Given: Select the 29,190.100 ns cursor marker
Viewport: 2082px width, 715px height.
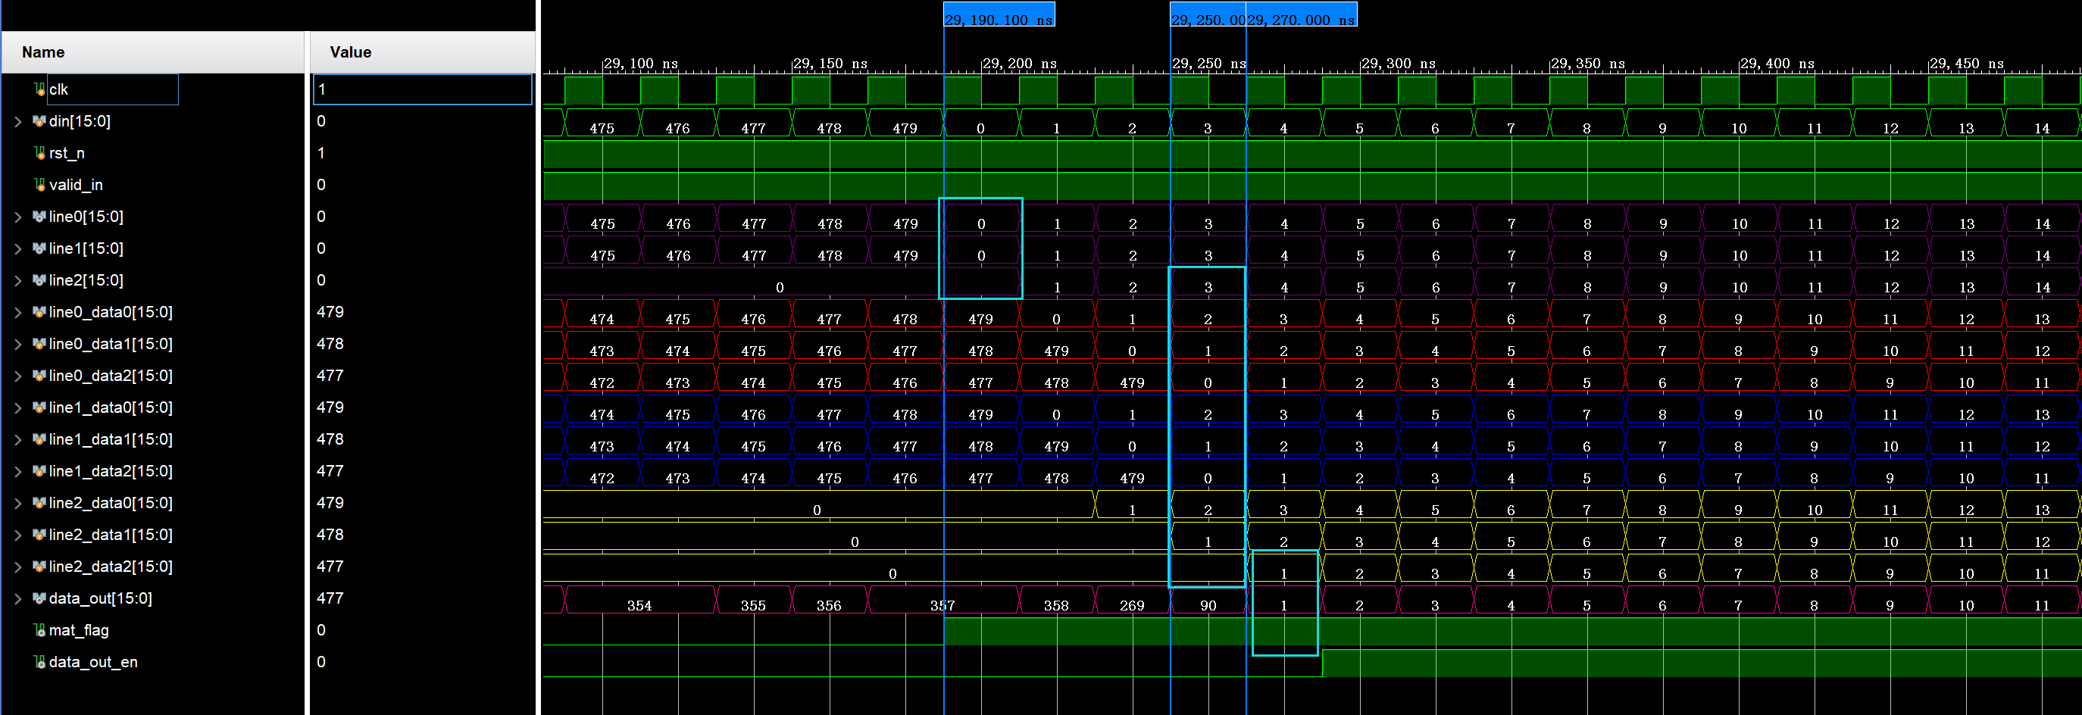Looking at the screenshot, I should (999, 14).
